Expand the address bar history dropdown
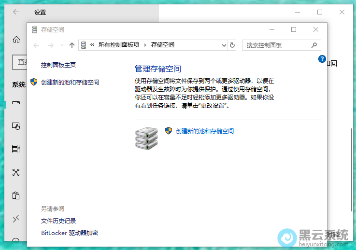 pyautogui.click(x=224, y=45)
